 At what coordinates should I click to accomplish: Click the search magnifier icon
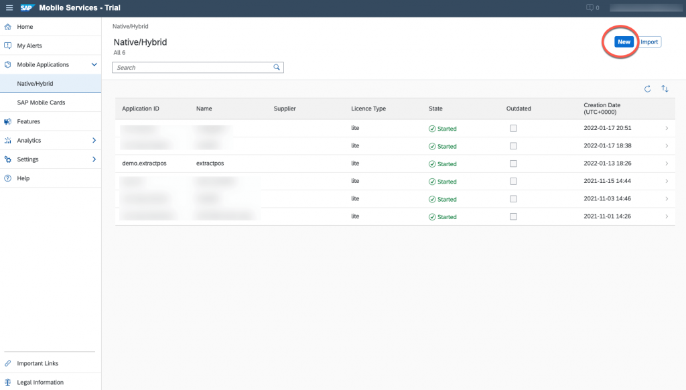277,68
